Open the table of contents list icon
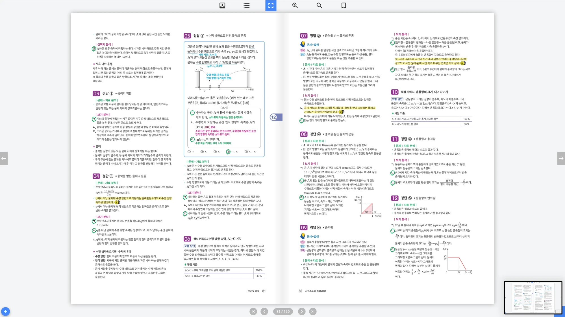 click(247, 5)
